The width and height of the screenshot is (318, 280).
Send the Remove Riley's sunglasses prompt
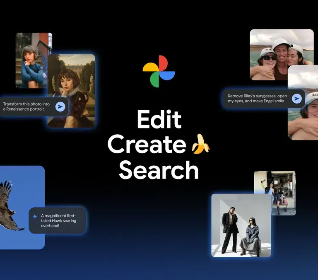pyautogui.click(x=296, y=99)
